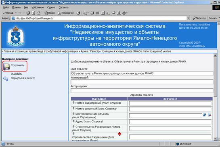
Task: Click the red plus icon
Action: (x=119, y=134)
